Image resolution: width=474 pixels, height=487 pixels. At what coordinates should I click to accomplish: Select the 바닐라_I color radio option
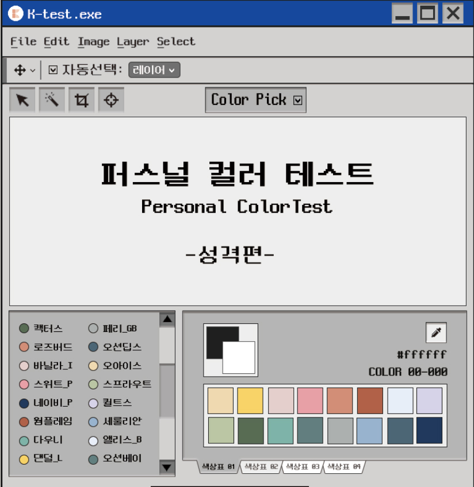[24, 366]
